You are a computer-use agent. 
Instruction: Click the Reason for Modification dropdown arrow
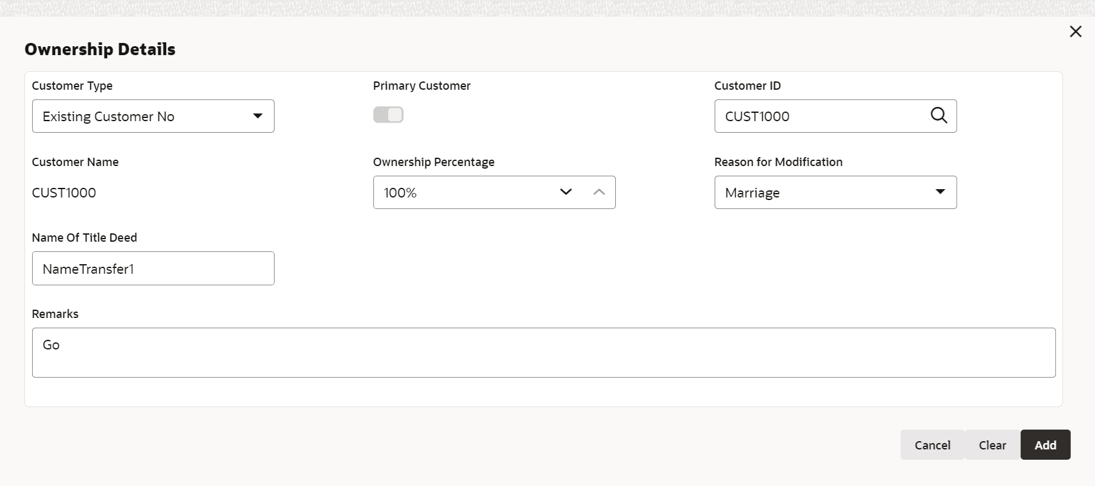(940, 192)
